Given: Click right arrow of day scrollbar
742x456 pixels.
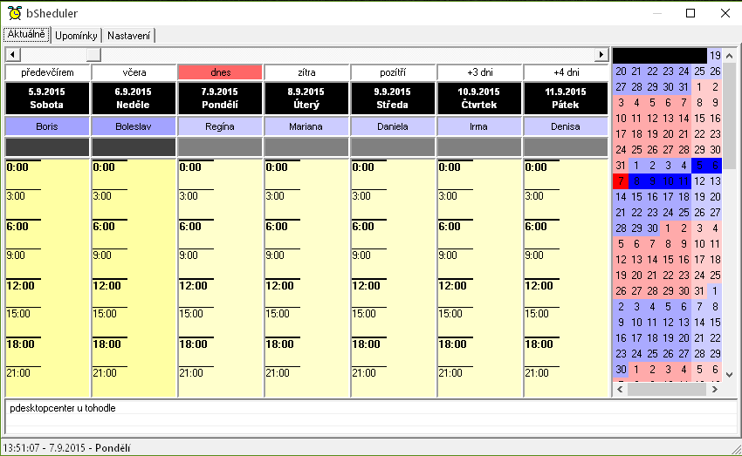Looking at the screenshot, I should (x=601, y=55).
